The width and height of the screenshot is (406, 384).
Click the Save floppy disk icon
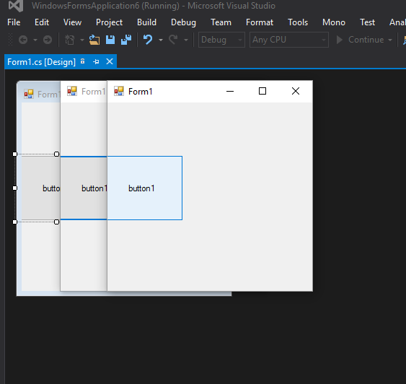[x=110, y=40]
